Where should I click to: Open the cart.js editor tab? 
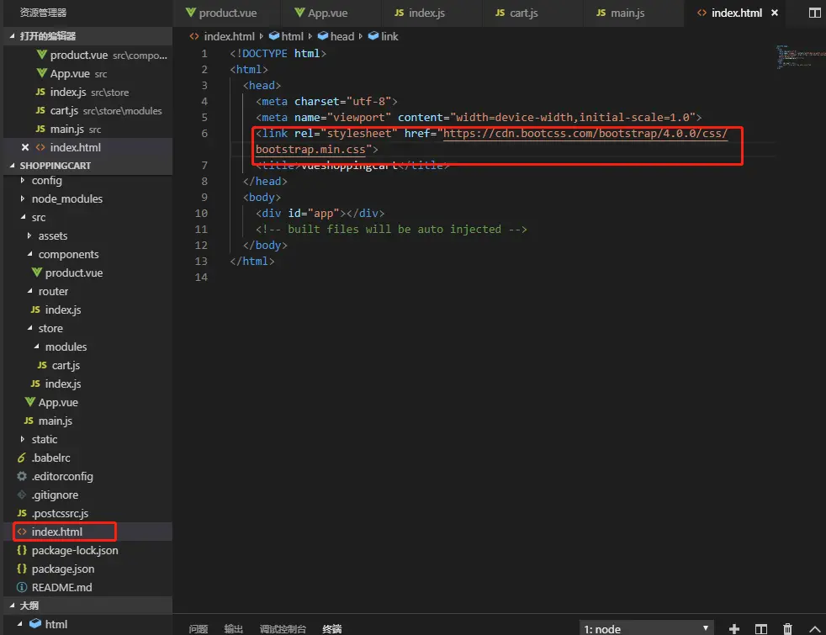click(516, 13)
